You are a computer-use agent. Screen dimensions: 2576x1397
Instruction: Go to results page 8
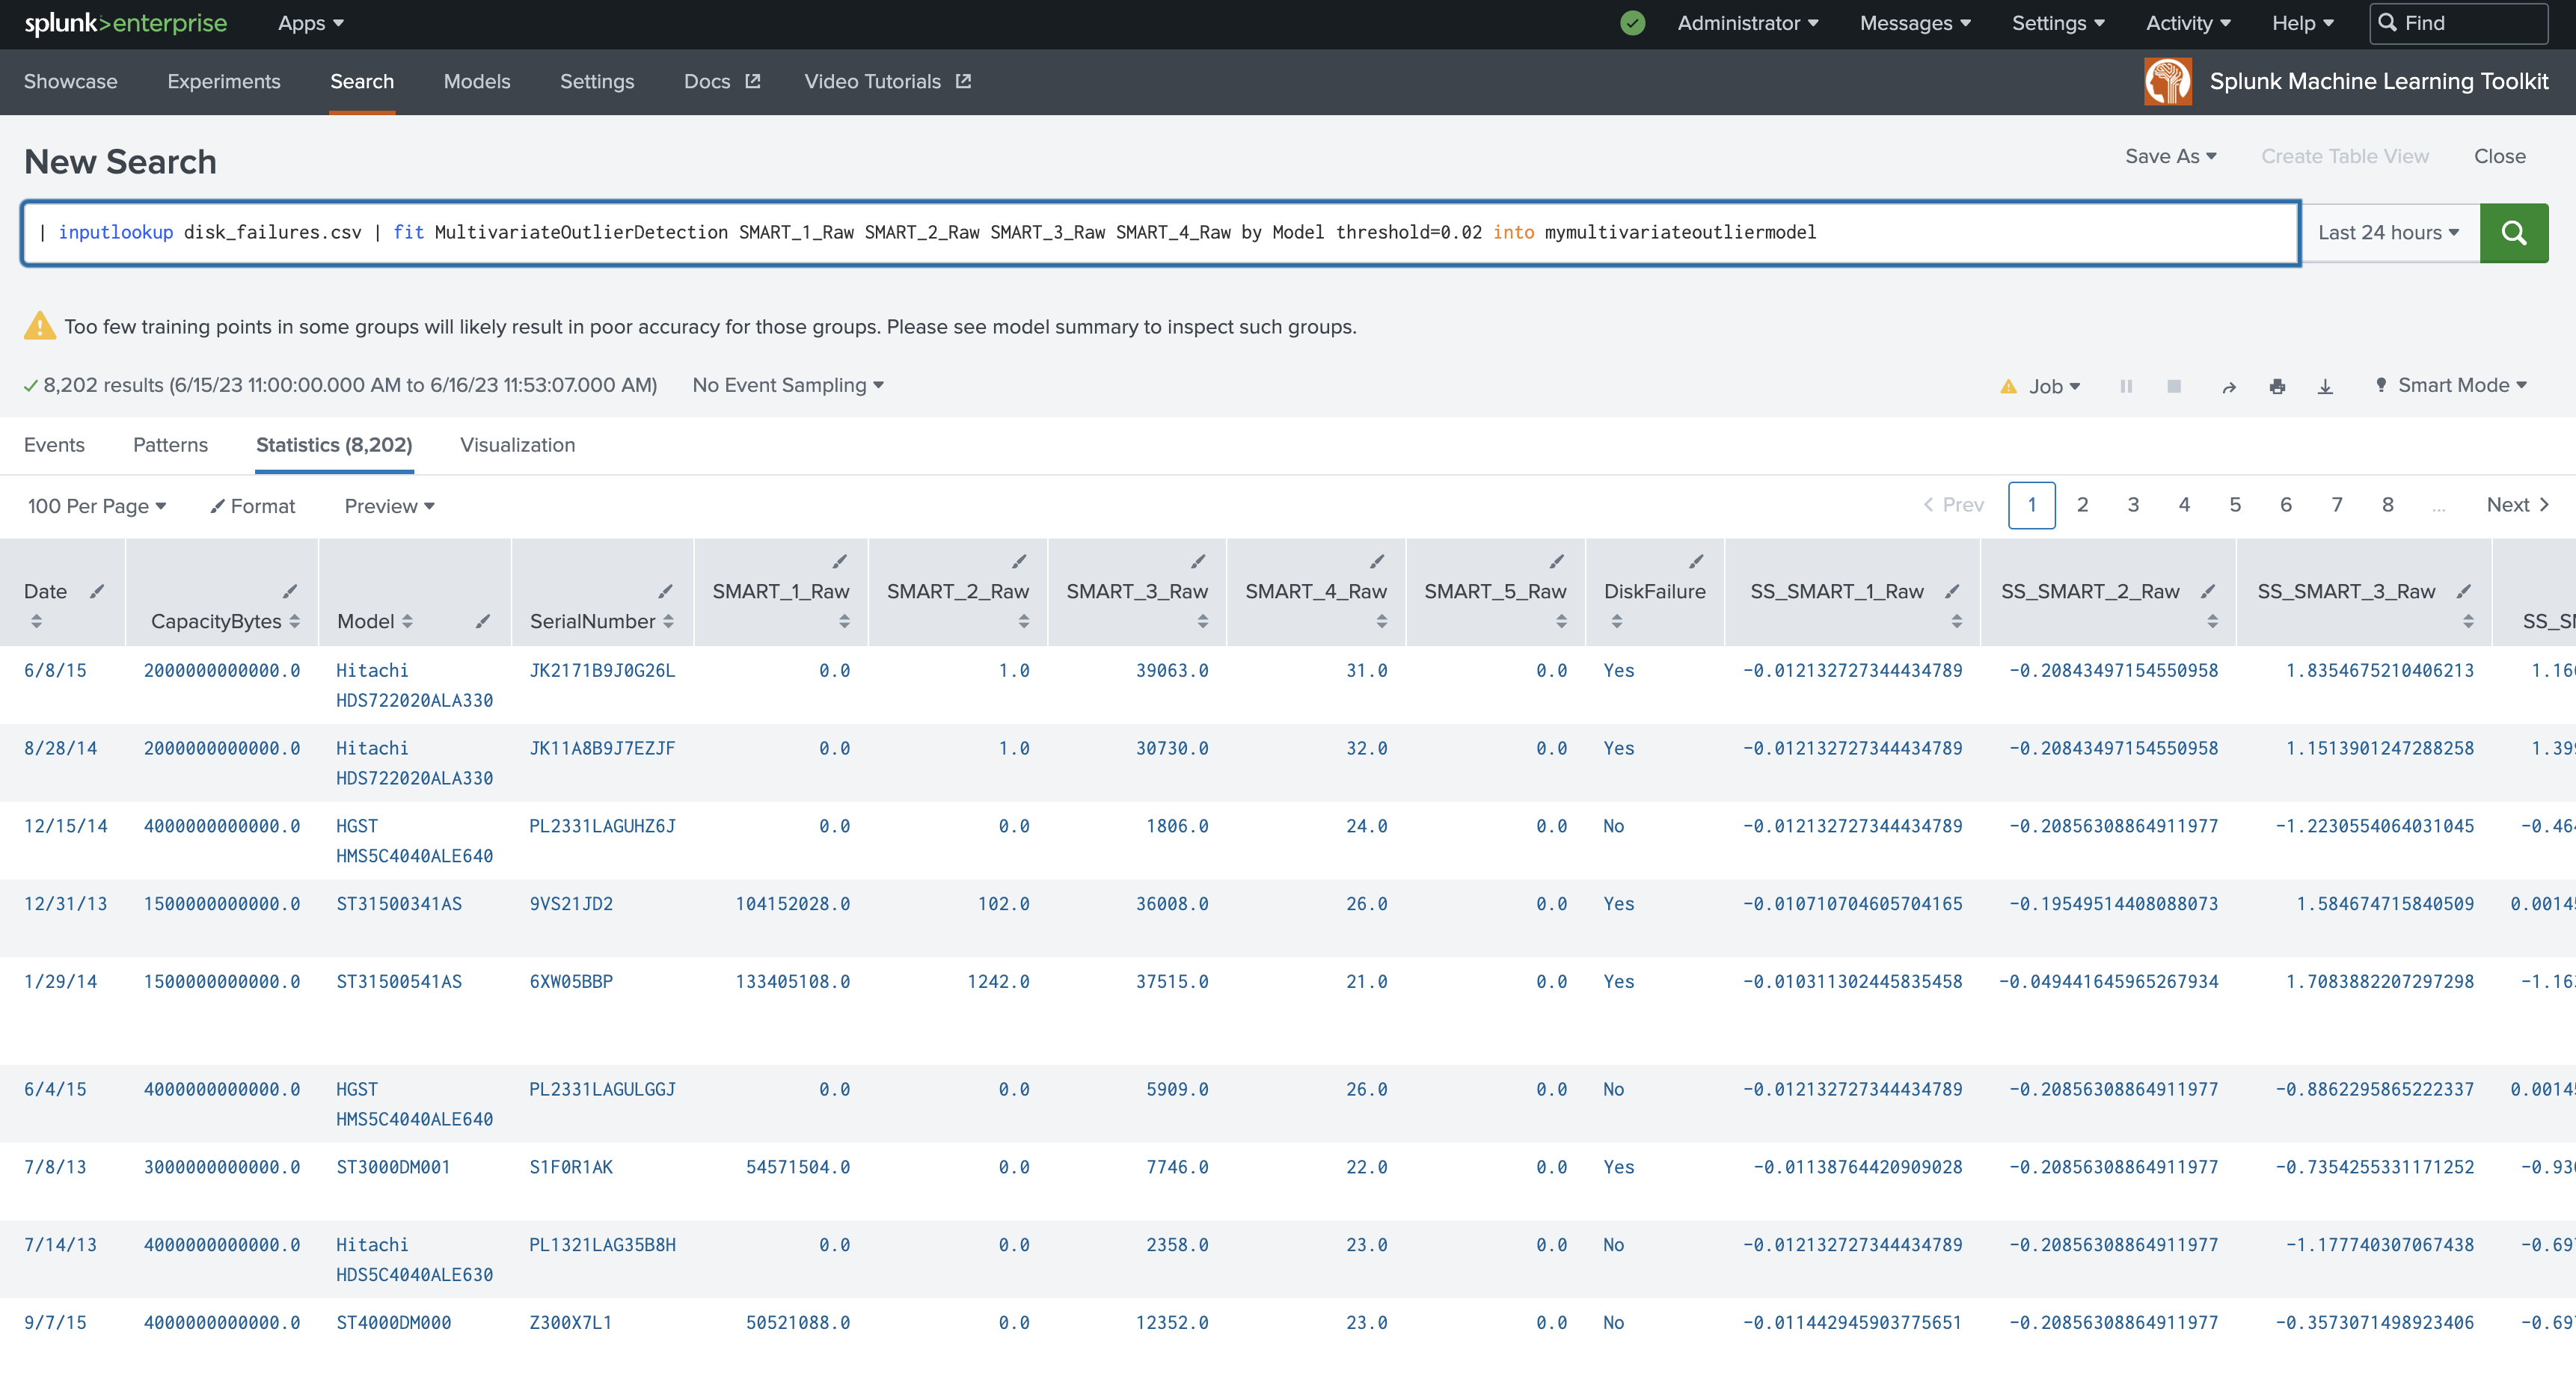point(2387,505)
